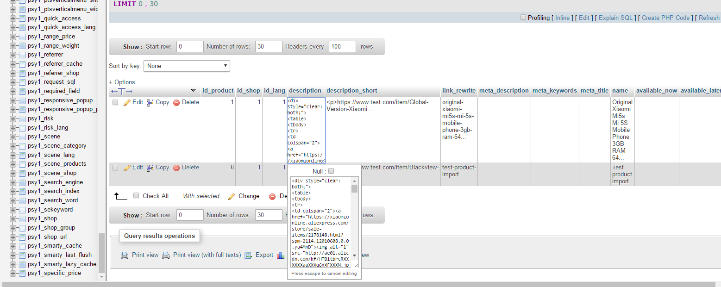Click the top Start row input field

[x=190, y=47]
